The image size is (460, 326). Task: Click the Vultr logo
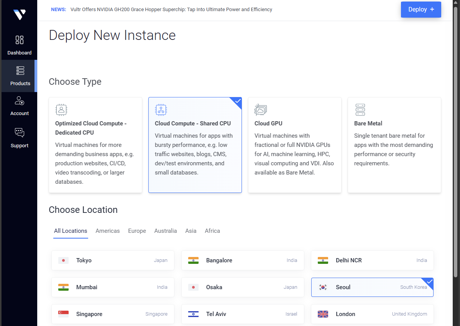(19, 15)
